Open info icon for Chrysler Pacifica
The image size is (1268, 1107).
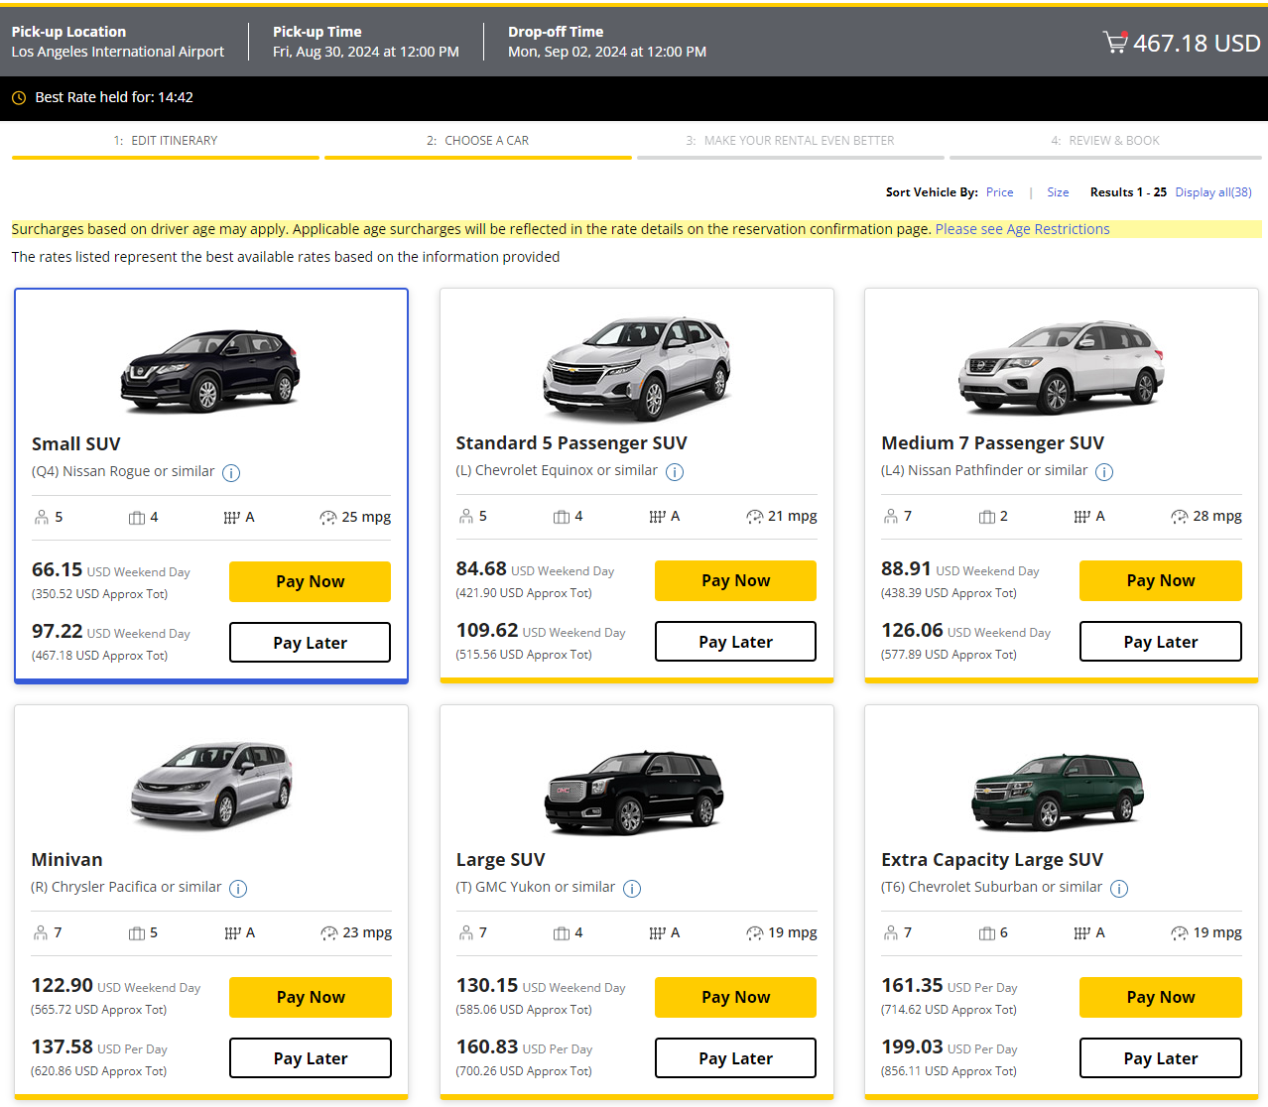[x=238, y=889]
